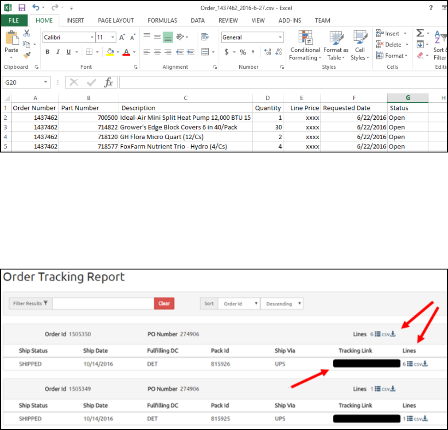This screenshot has width=448, height=430.
Task: Apply Percent Style format
Action: coord(243,52)
